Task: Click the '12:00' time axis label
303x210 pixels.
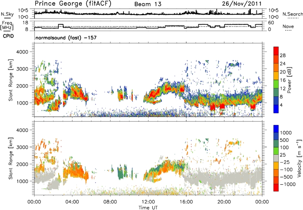Action: click(x=148, y=202)
